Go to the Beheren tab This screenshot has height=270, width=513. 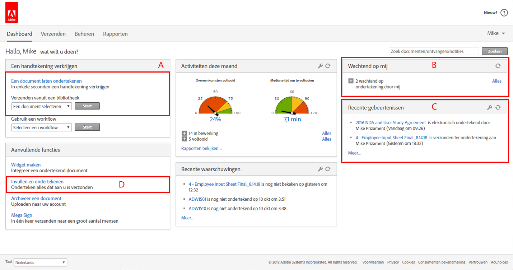(x=84, y=34)
